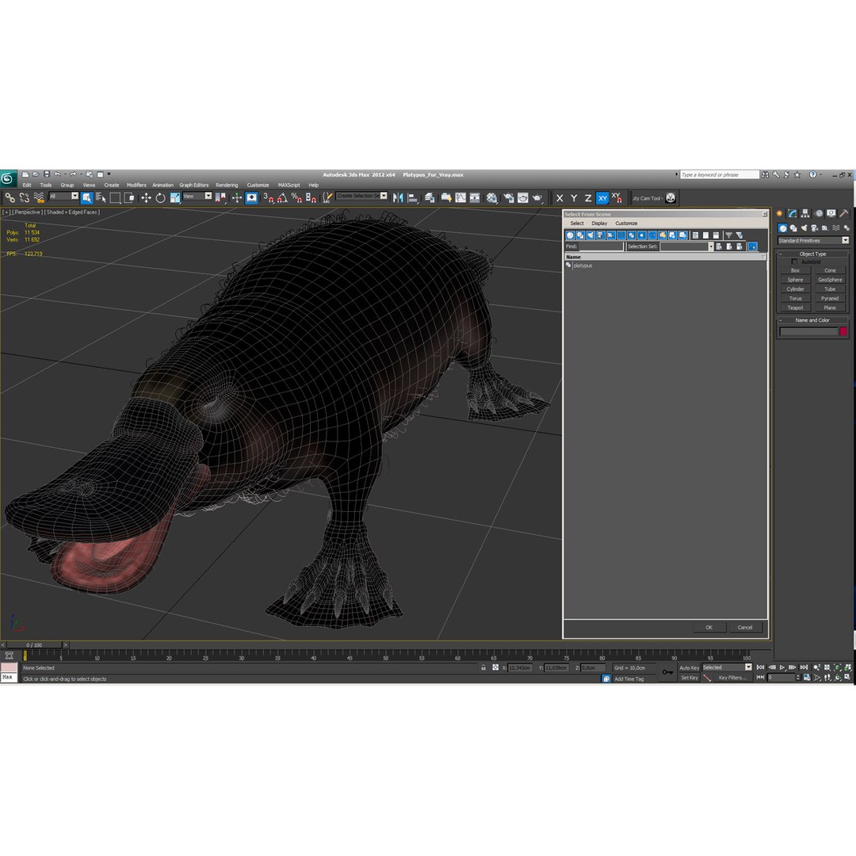The height and width of the screenshot is (856, 856).
Task: Open the key mode Selected dropdown
Action: 727,667
